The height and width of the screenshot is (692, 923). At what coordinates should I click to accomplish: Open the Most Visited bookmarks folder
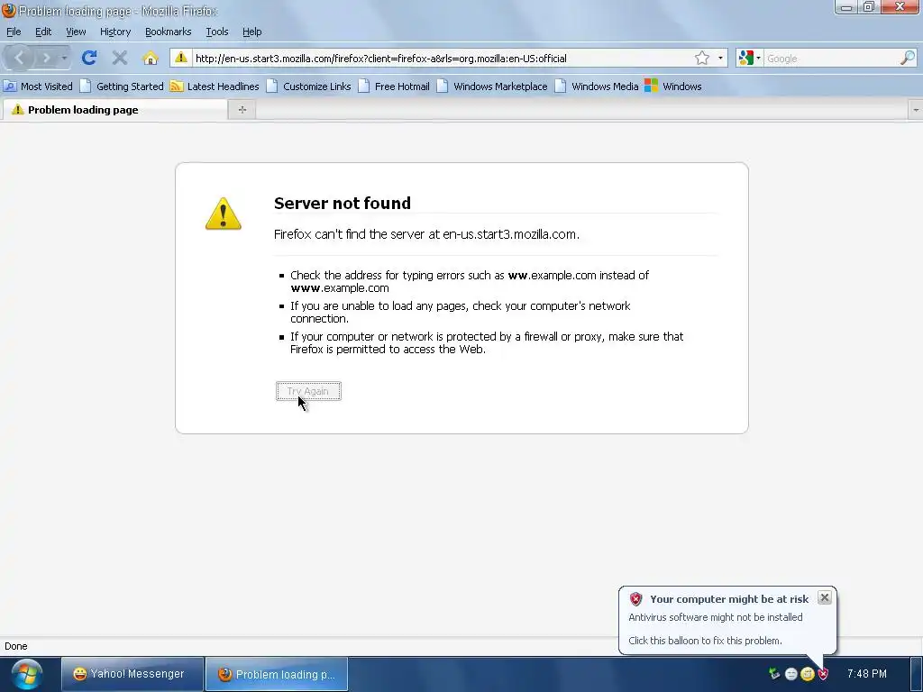pos(38,86)
